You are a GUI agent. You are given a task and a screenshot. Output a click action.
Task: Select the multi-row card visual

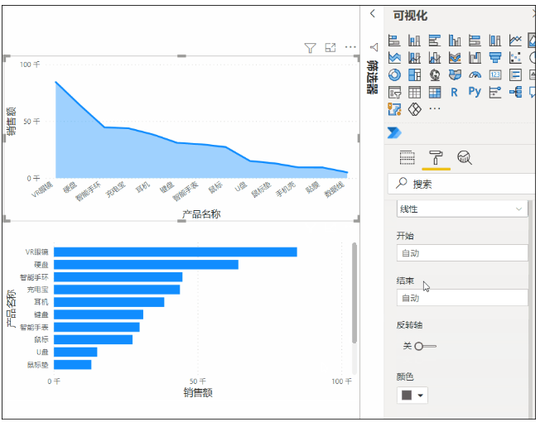point(515,74)
